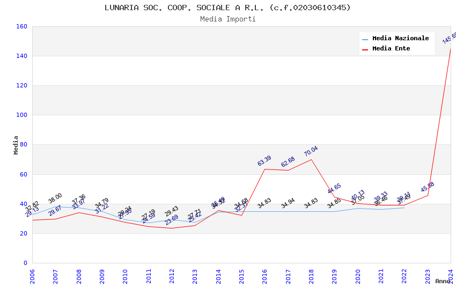The height and width of the screenshot is (295, 456).
Task: Click the red Media Ente legend swatch
Action: [x=365, y=49]
